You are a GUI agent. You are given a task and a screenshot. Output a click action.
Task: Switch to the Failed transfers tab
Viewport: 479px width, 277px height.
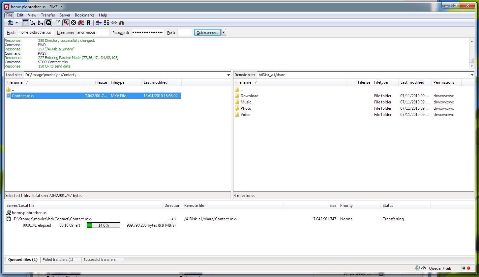pyautogui.click(x=58, y=260)
